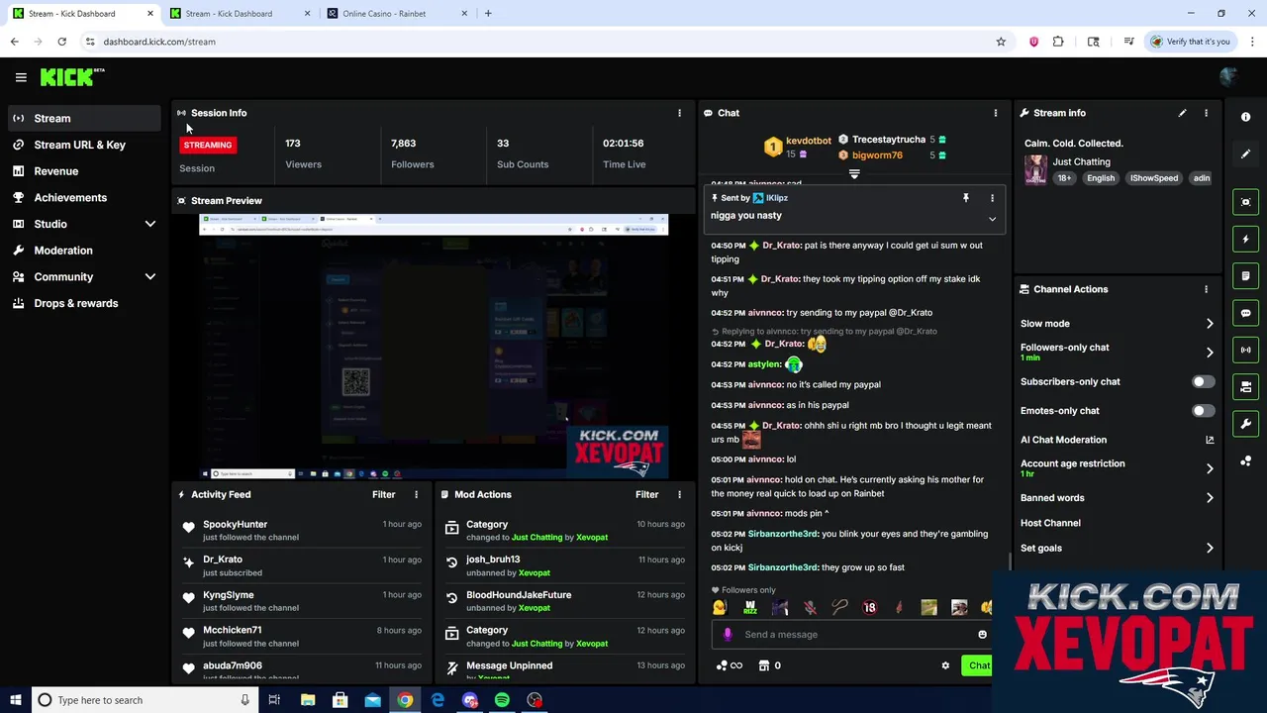Viewport: 1267px width, 713px height.
Task: Go to Stream URL & Key
Action: pos(84,145)
